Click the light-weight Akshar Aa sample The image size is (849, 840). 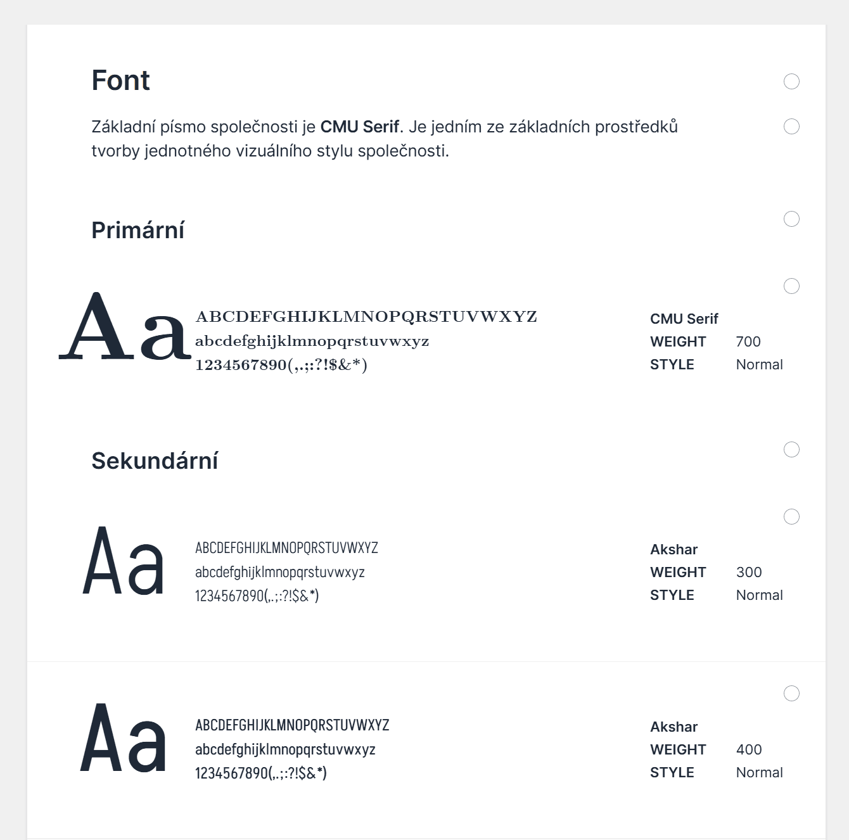(x=124, y=561)
